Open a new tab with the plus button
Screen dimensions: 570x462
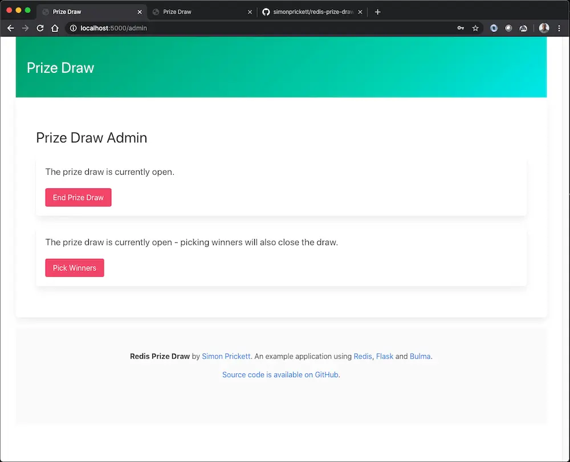tap(377, 12)
